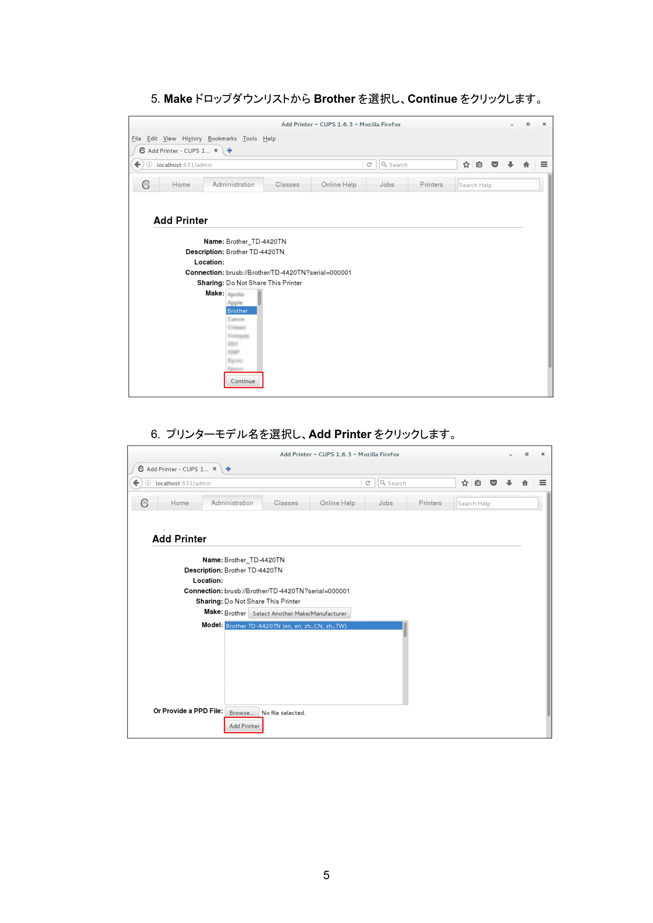
Task: Close the Add Printer tab in the step 5 browser
Action: [216, 150]
